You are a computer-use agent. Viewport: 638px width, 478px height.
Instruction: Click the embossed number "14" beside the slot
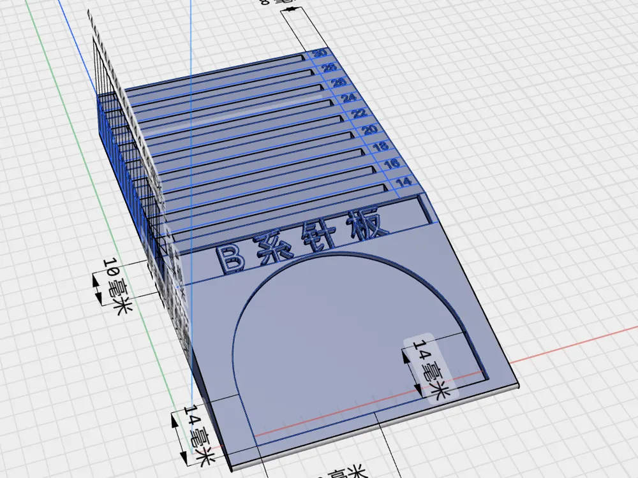click(x=403, y=182)
